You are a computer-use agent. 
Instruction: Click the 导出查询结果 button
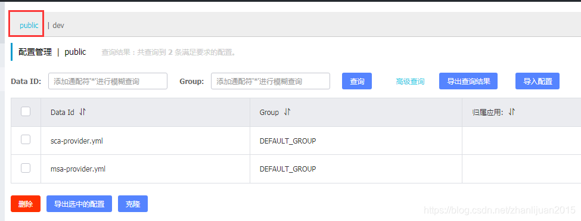pyautogui.click(x=468, y=81)
